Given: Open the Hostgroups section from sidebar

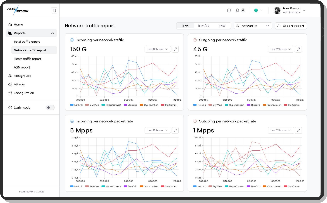Looking at the screenshot, I should (22, 76).
